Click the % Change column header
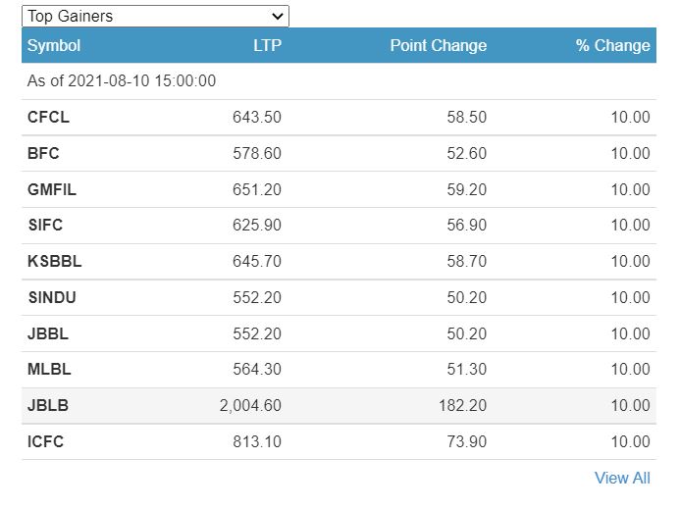 [612, 45]
